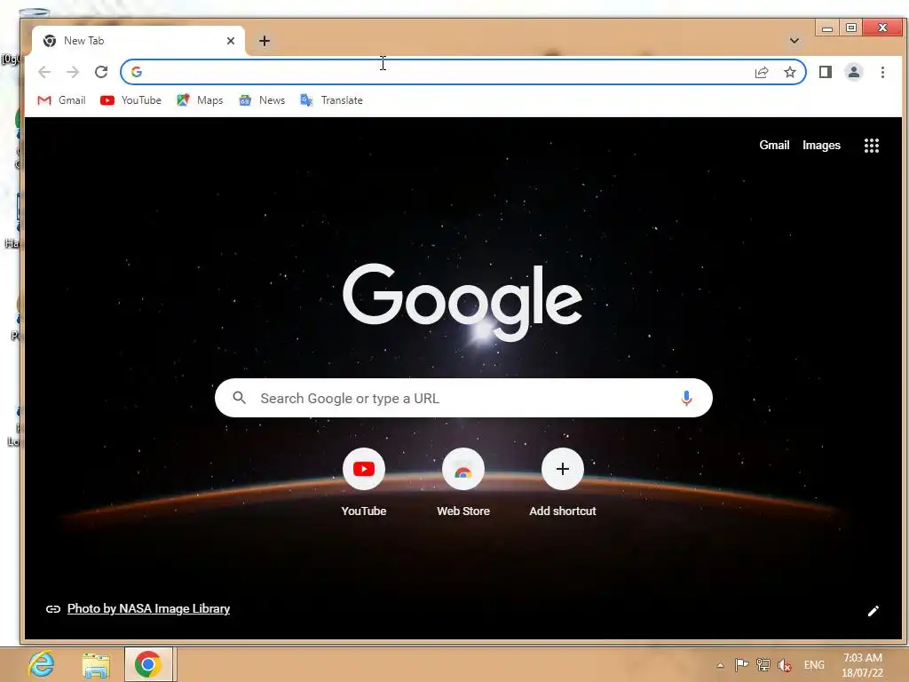Viewport: 909px width, 682px height.
Task: Click the magnifier icon in the search box
Action: [239, 398]
